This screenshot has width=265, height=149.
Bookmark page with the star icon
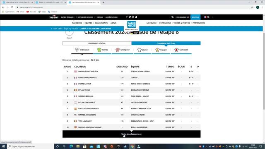(x=252, y=7)
